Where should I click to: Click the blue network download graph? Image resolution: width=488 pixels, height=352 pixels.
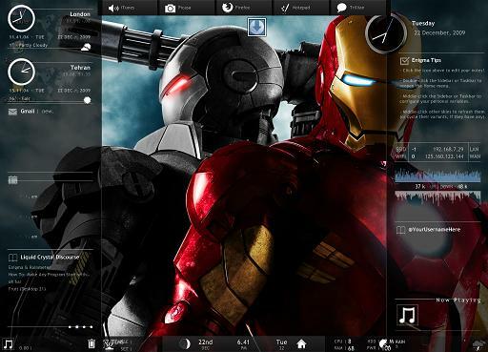(x=437, y=176)
